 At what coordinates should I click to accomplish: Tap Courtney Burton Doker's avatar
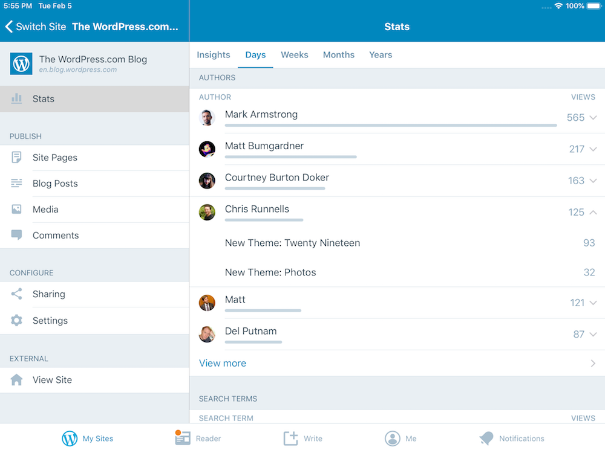(x=207, y=181)
